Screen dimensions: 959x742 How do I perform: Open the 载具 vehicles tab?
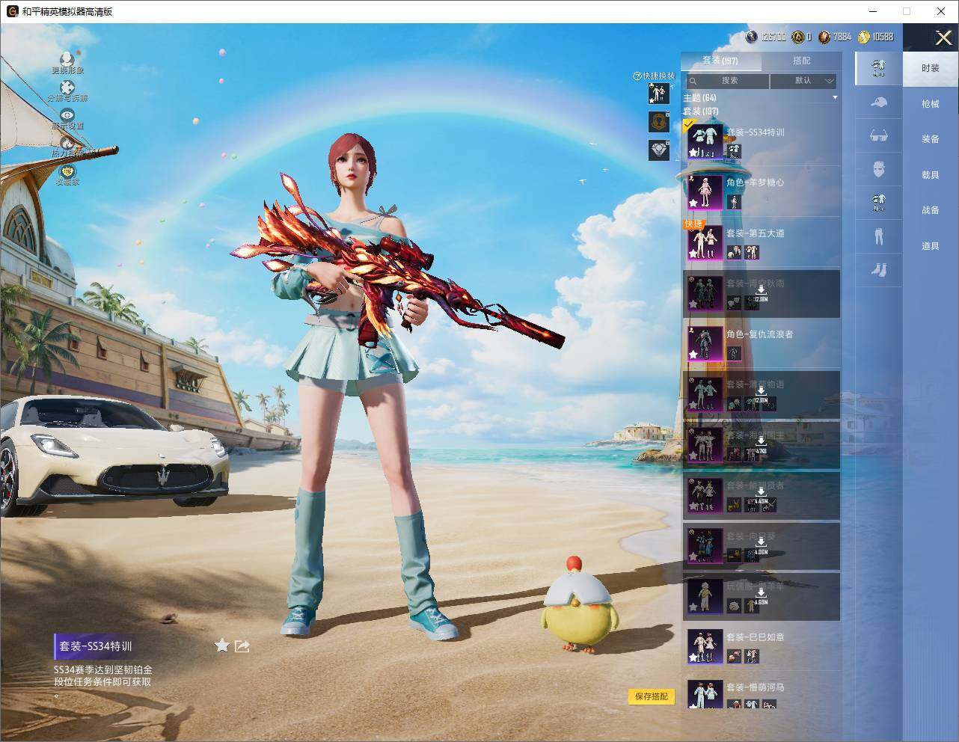click(x=931, y=175)
